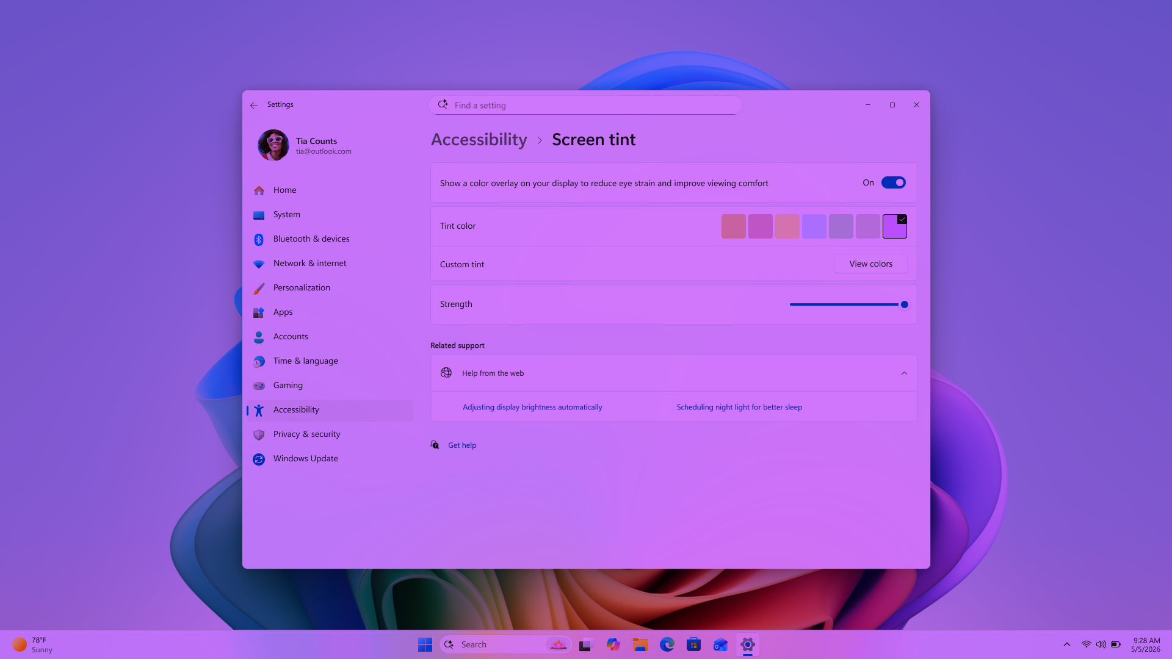Open Privacy & security settings
The width and height of the screenshot is (1172, 659).
coord(330,434)
